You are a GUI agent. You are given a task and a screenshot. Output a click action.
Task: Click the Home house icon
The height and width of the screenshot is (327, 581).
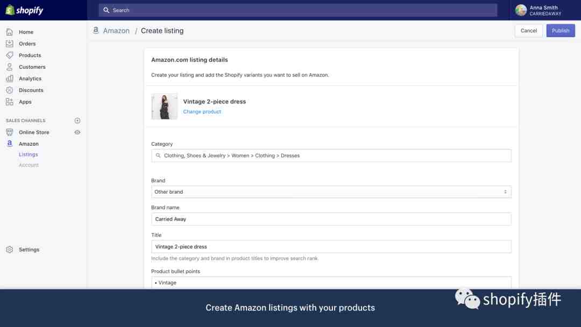10,32
